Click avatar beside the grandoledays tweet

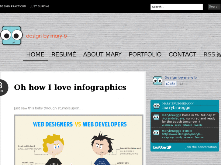[x=156, y=117]
